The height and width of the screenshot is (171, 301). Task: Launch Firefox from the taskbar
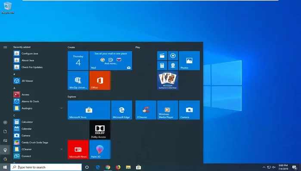(x=118, y=168)
